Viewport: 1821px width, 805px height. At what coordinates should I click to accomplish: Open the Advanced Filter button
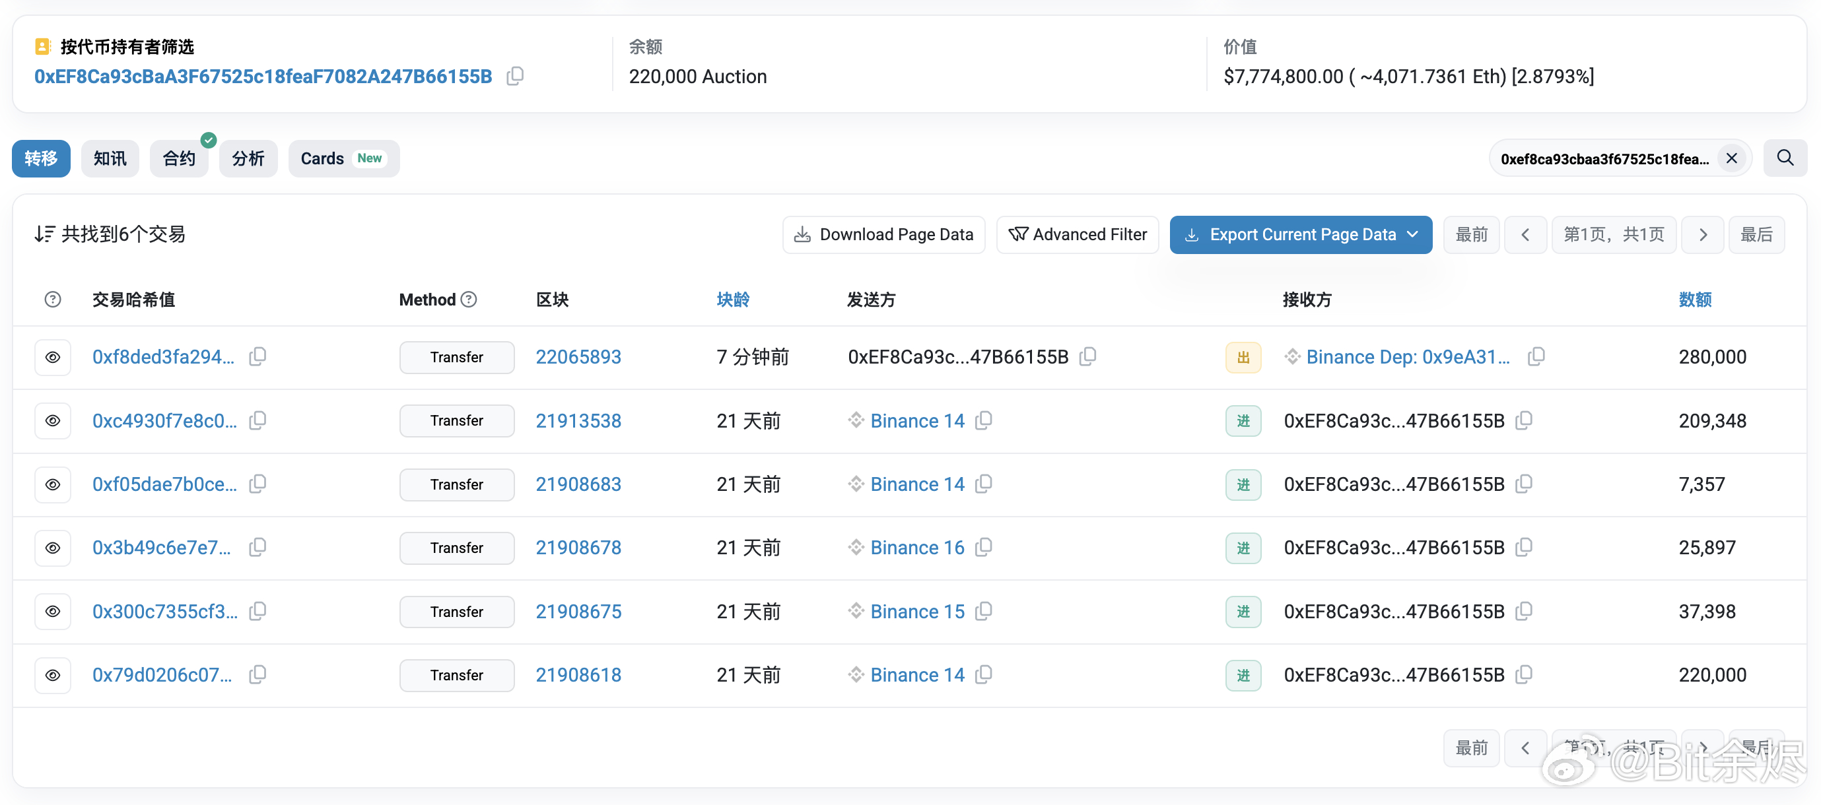point(1078,234)
